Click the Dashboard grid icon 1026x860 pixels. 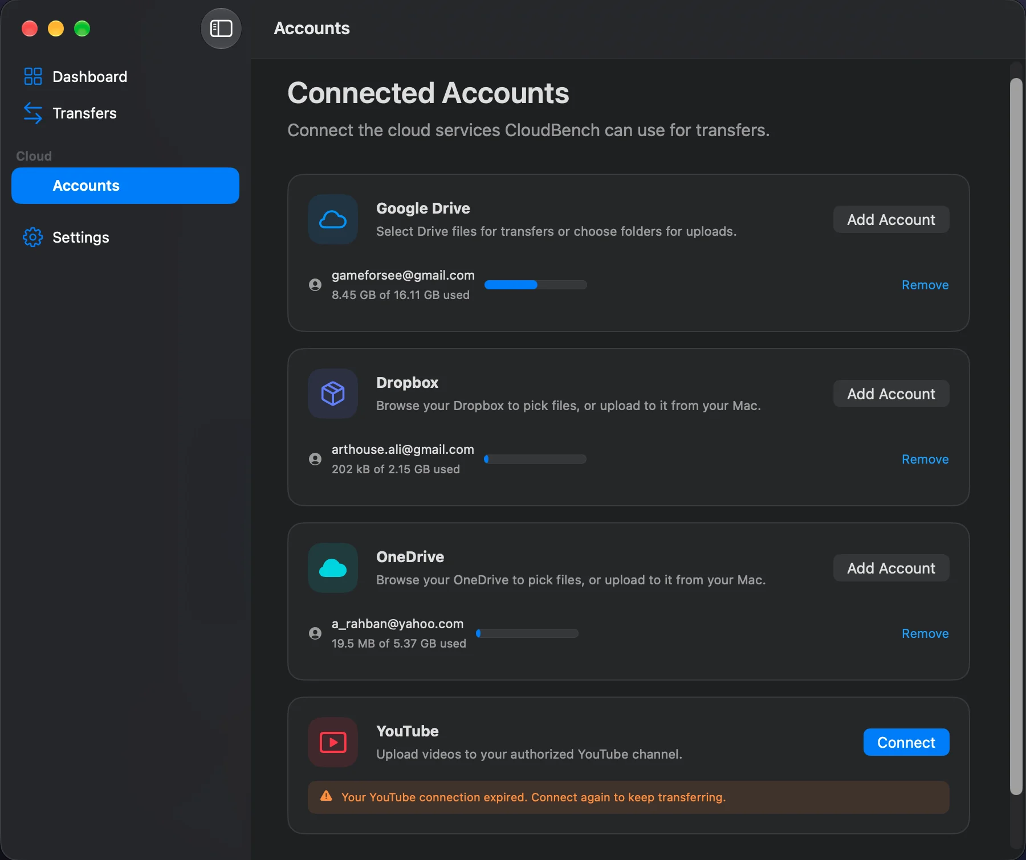pos(33,76)
